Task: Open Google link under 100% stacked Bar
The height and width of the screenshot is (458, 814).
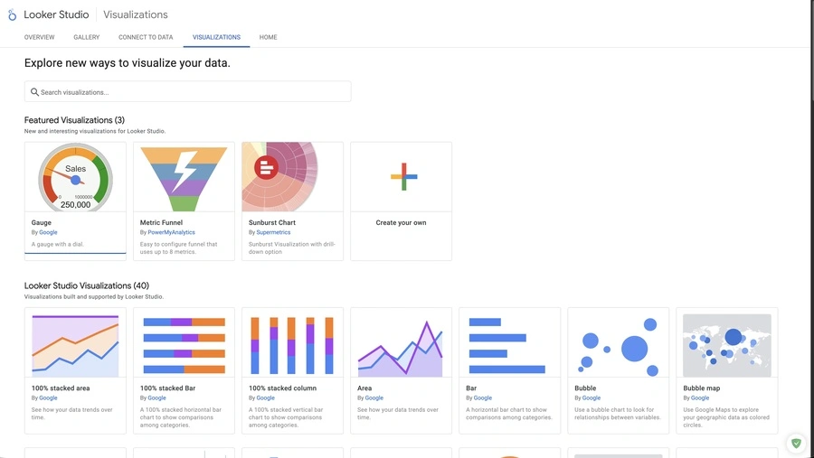Action: (x=156, y=397)
